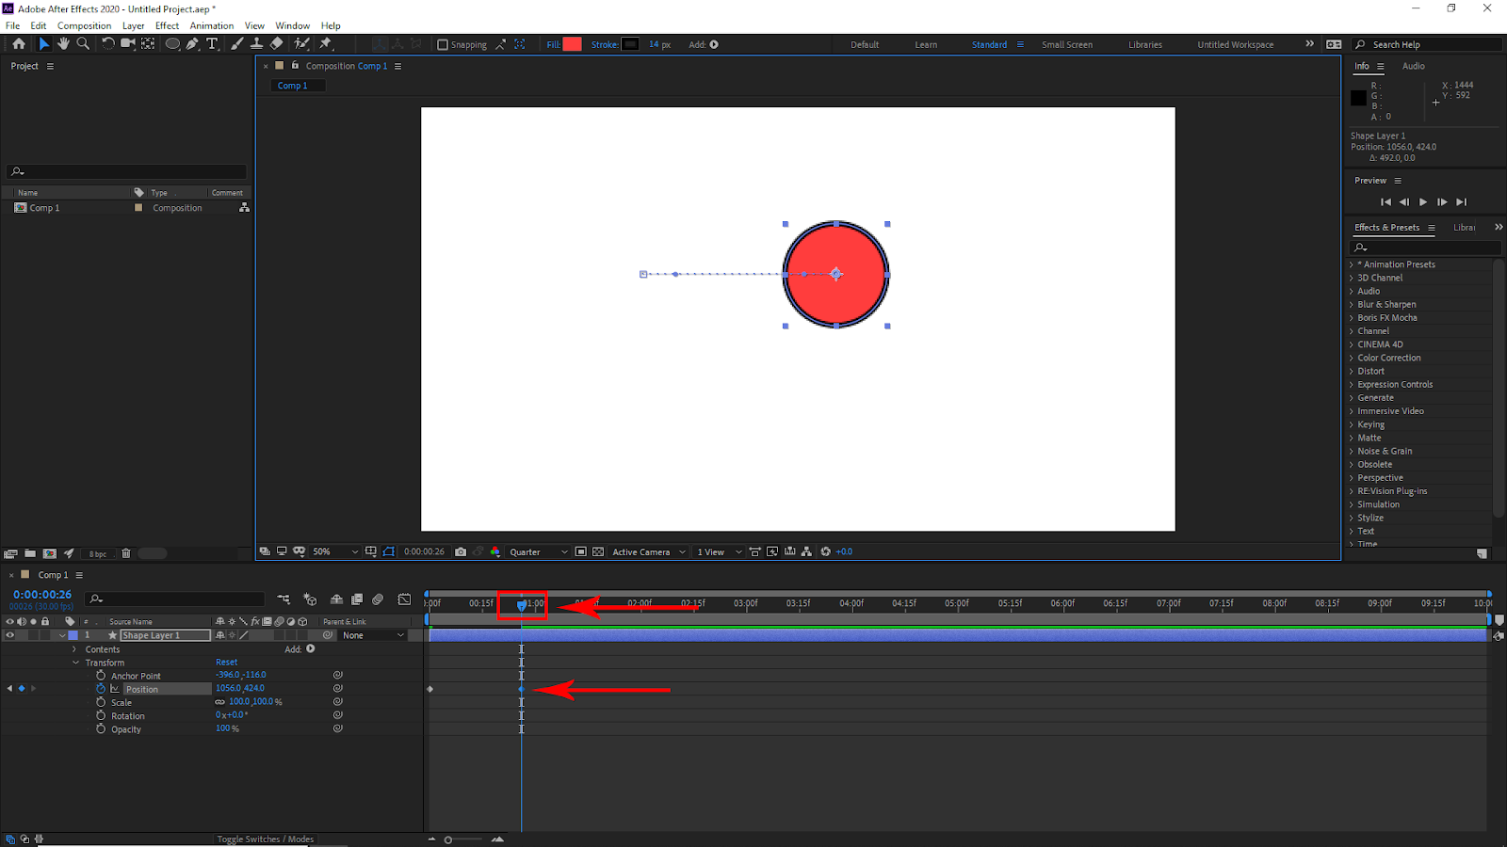This screenshot has width=1507, height=847.
Task: Go to the Home screen icon
Action: click(x=18, y=43)
